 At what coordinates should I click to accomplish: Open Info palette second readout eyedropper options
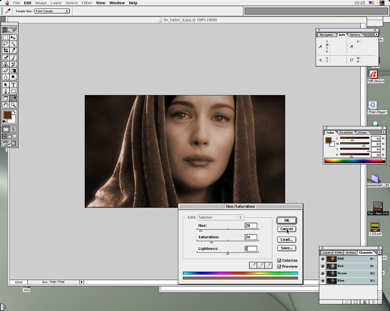351,47
